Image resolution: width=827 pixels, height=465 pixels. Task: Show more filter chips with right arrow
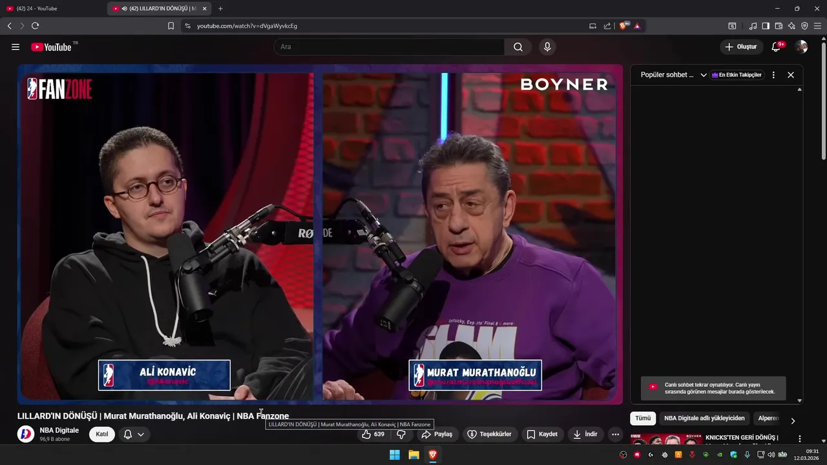pyautogui.click(x=793, y=420)
